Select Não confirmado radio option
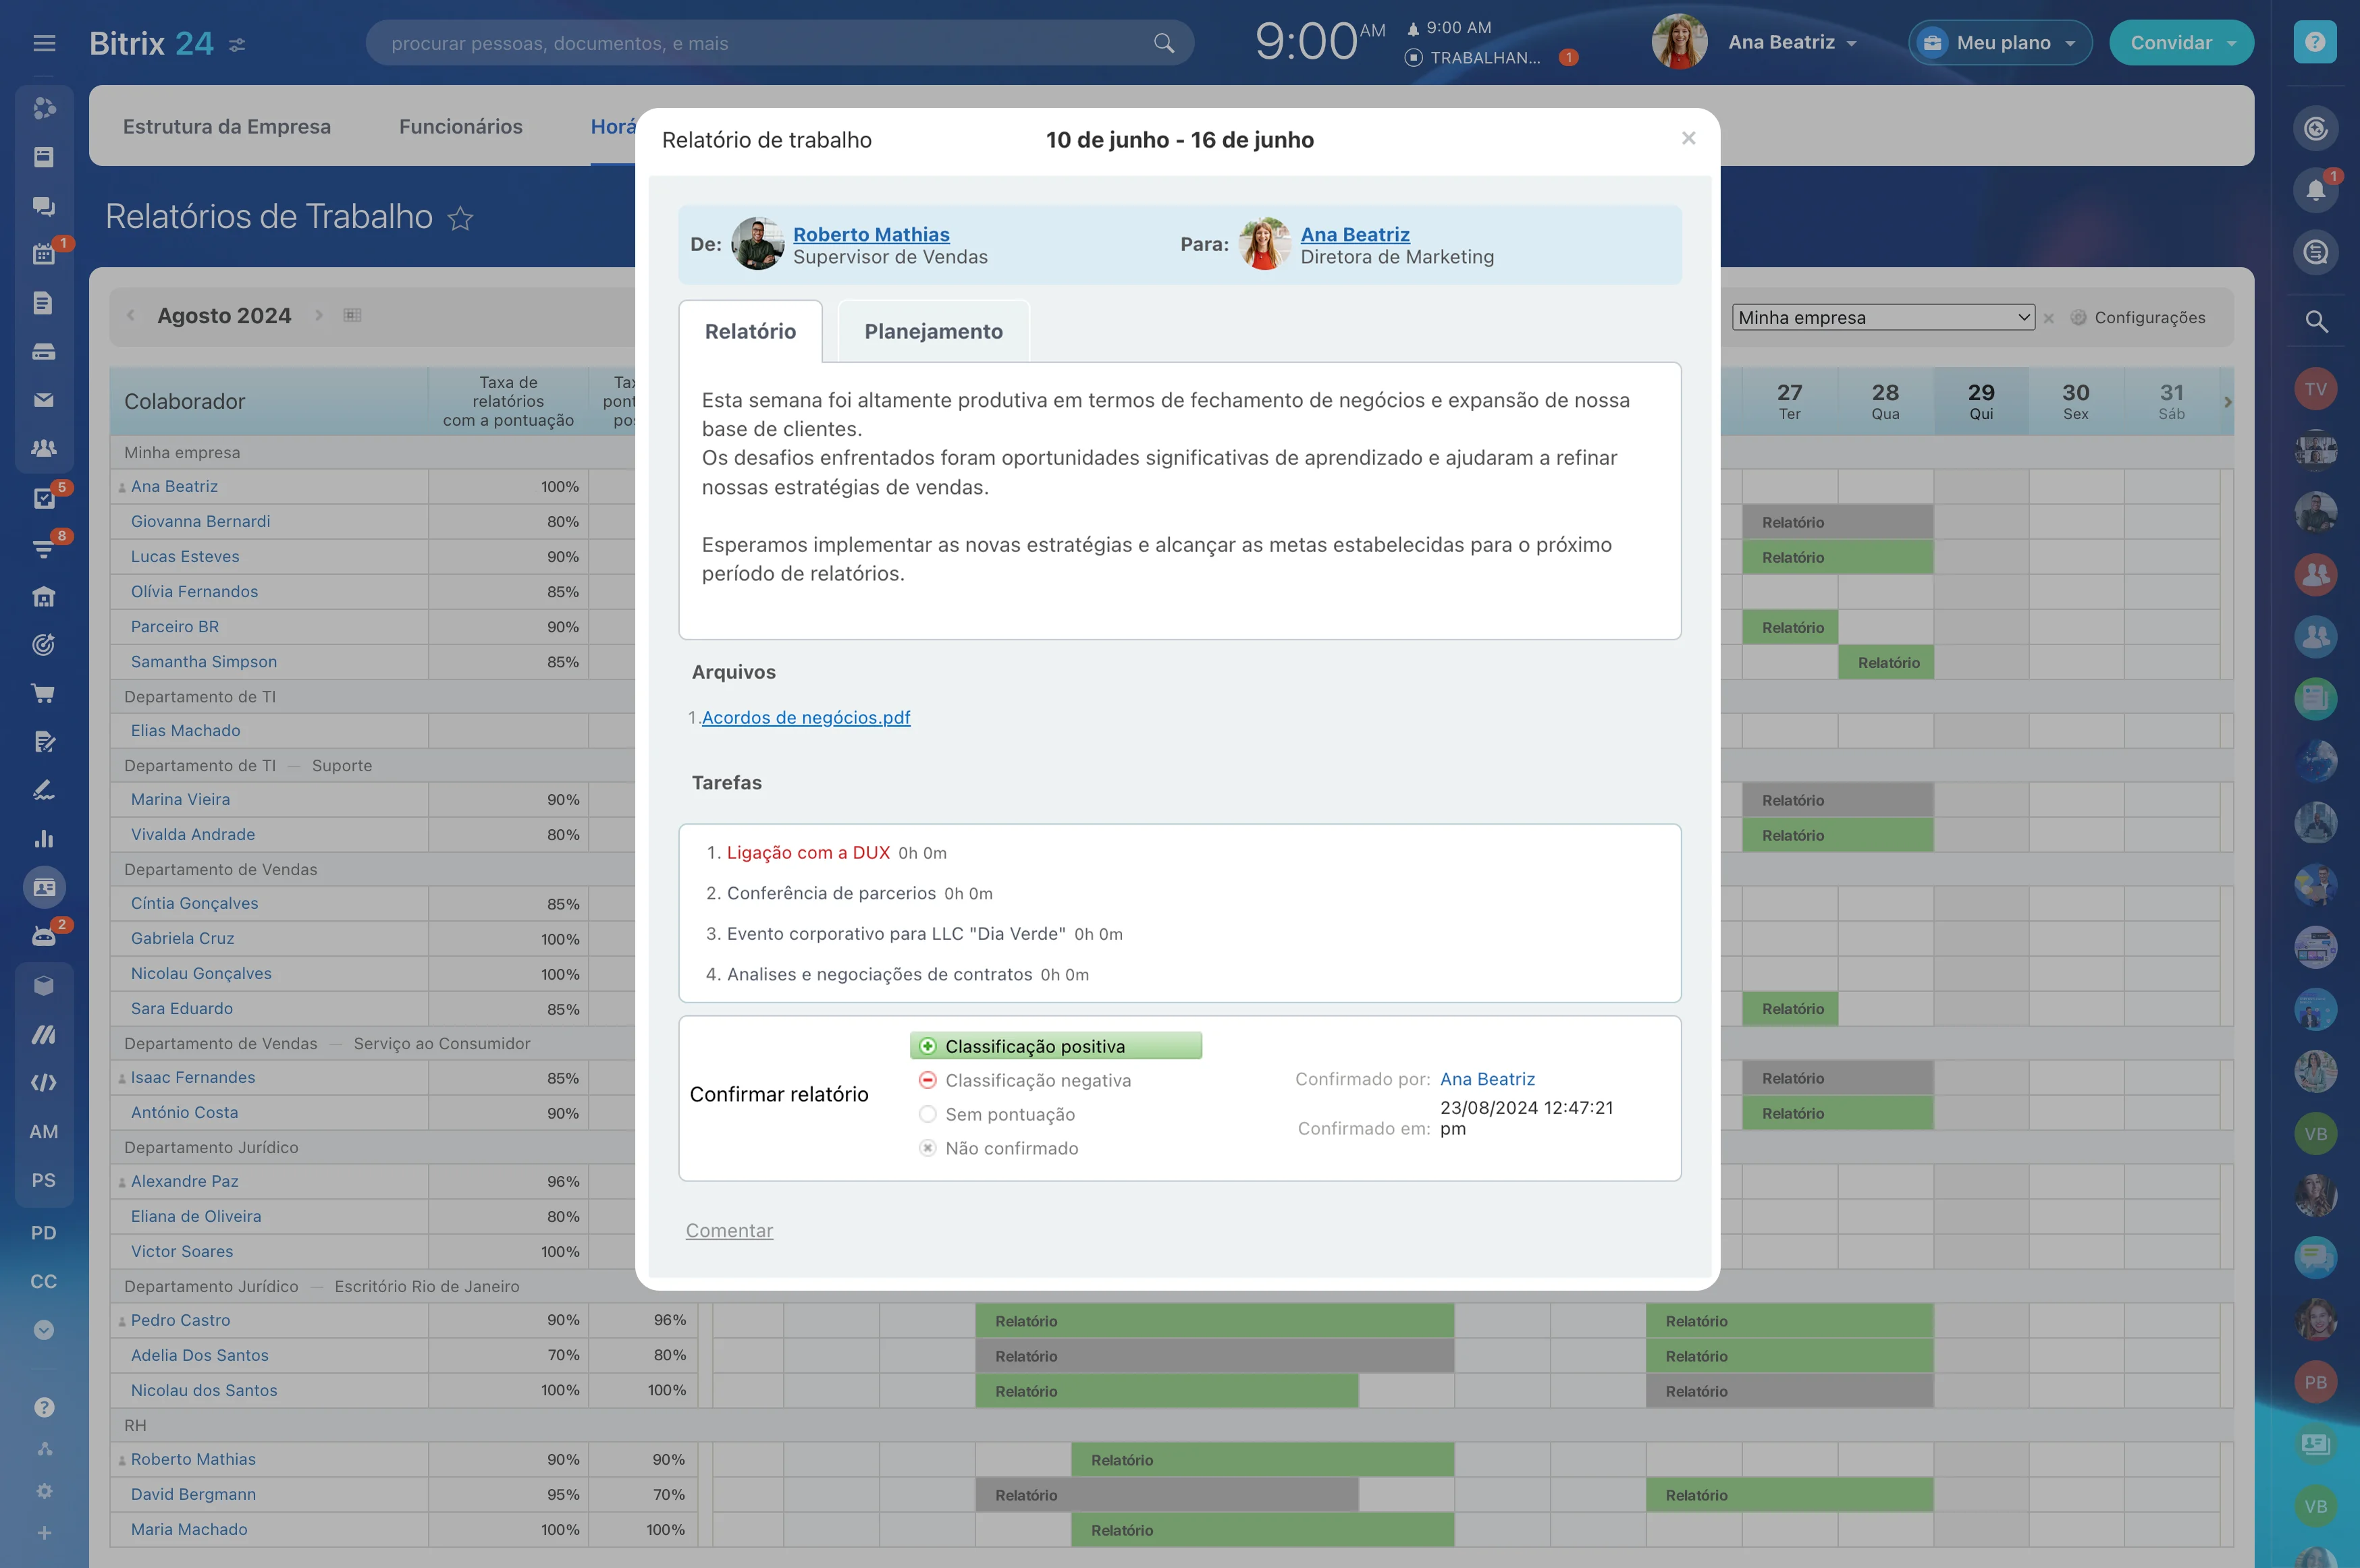2360x1568 pixels. coord(928,1148)
